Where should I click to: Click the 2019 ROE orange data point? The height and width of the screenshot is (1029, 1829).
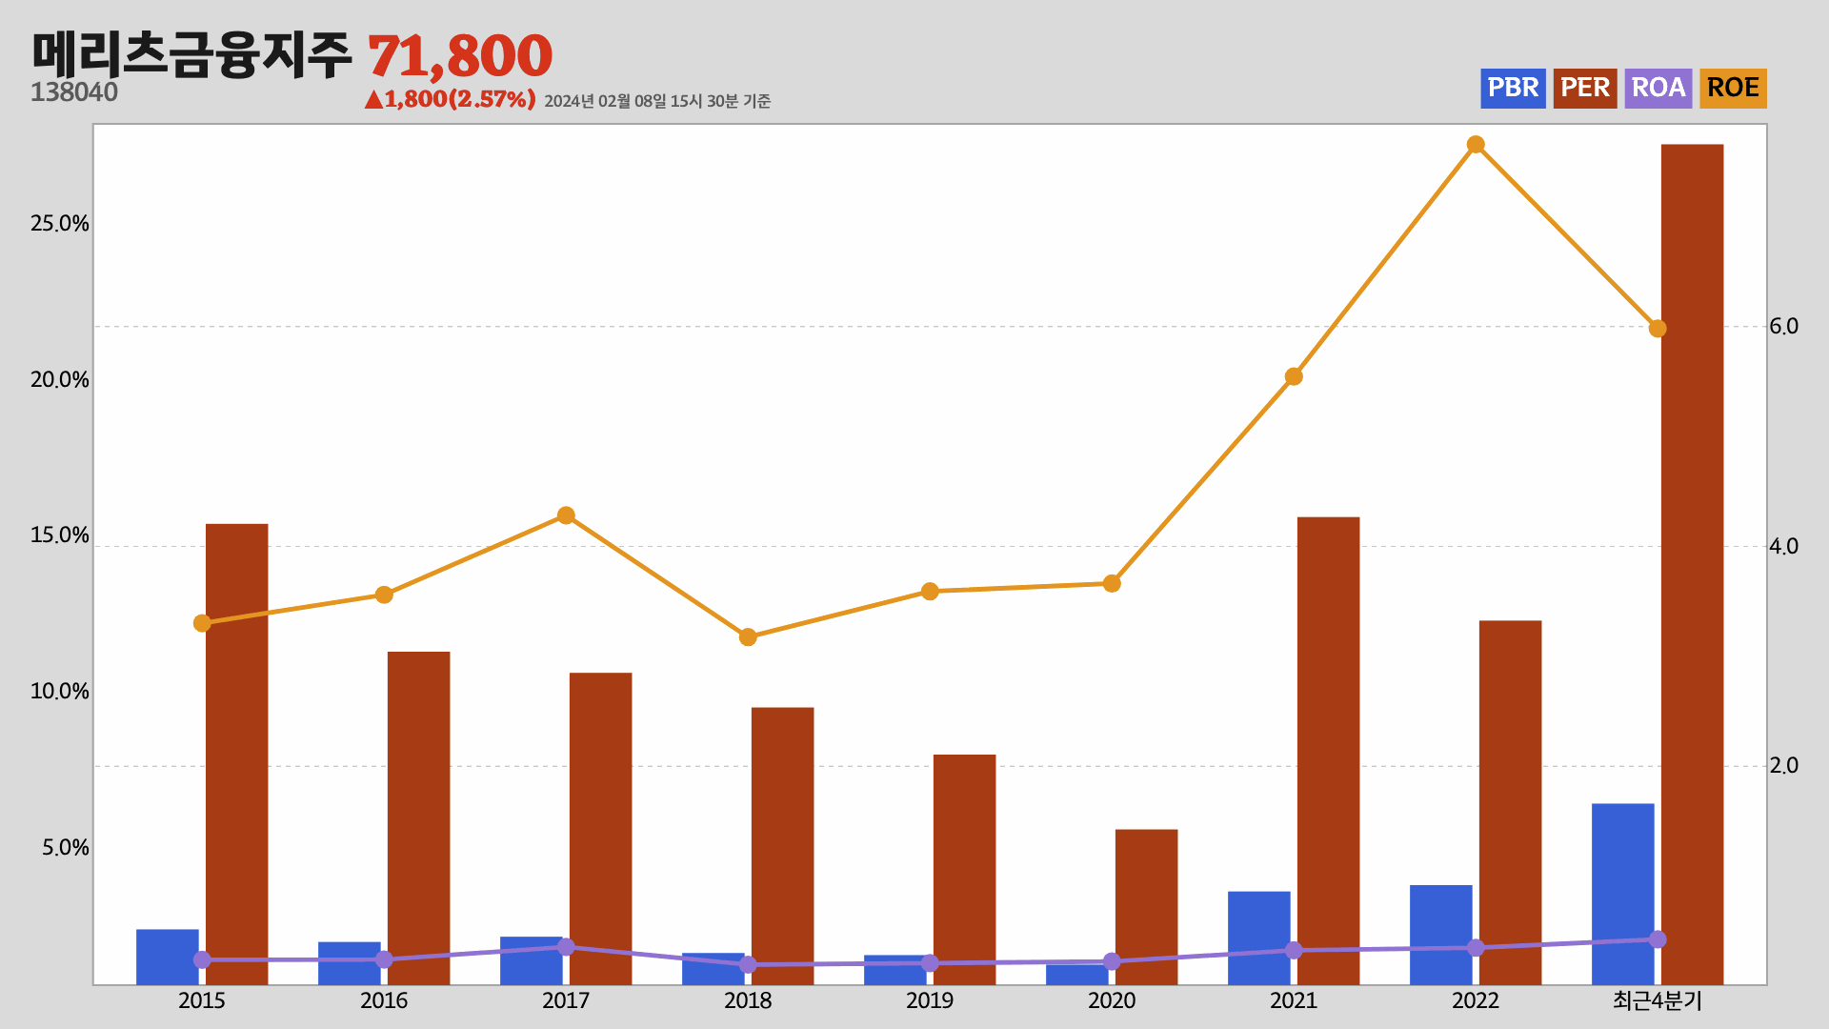pyautogui.click(x=930, y=592)
